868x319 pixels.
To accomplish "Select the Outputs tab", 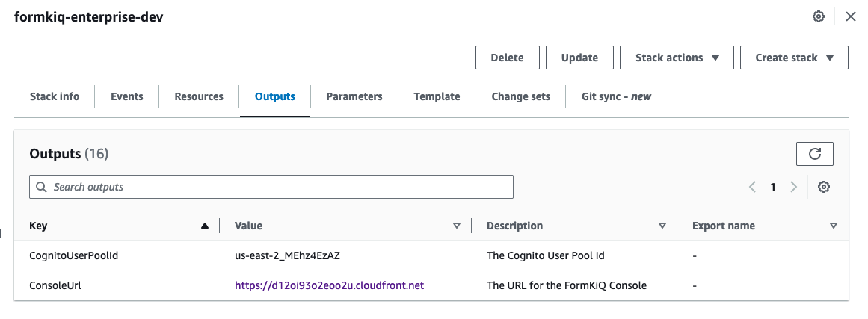I will click(x=274, y=96).
